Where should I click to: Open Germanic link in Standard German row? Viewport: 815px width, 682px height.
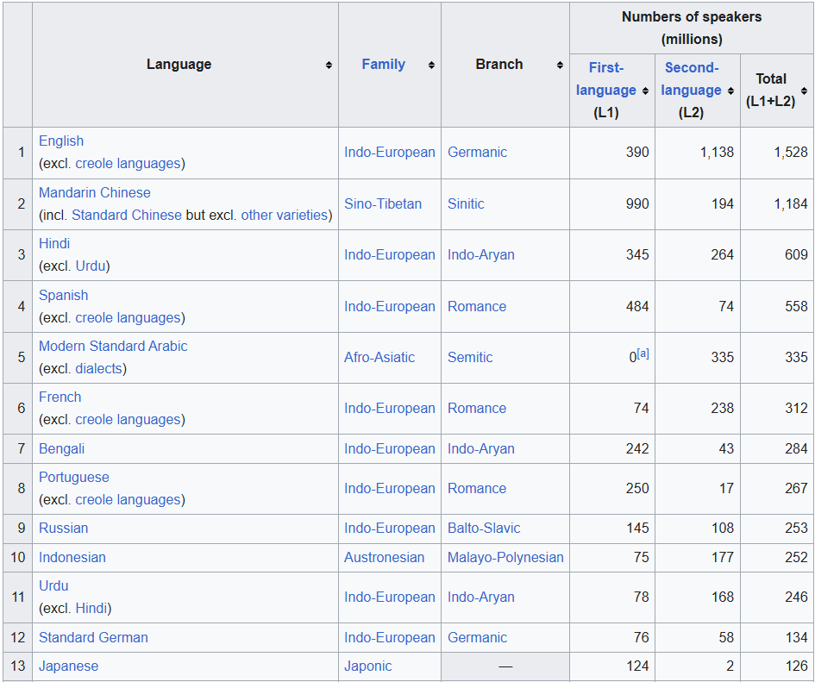tap(477, 637)
